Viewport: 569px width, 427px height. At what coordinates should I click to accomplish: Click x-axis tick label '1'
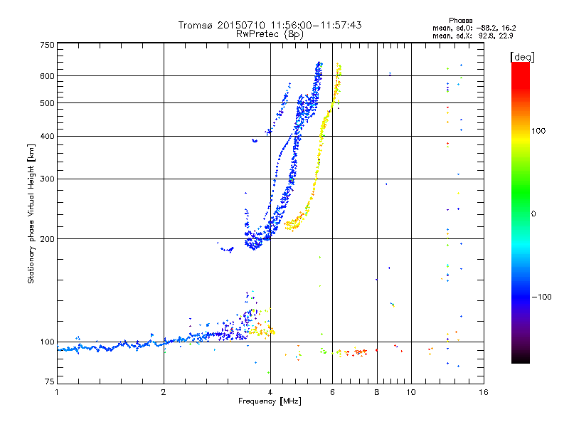click(x=57, y=392)
